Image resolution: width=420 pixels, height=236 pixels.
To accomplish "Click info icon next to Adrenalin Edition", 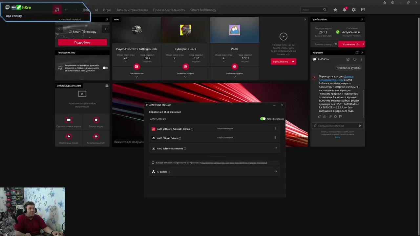I will 192,129.
